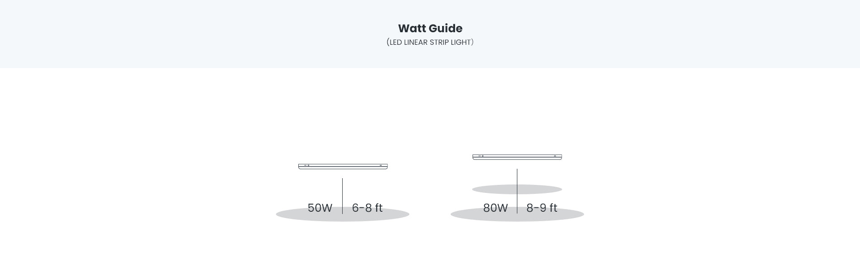Click the word "LED" in the subtitle
860x278 pixels.
[396, 43]
